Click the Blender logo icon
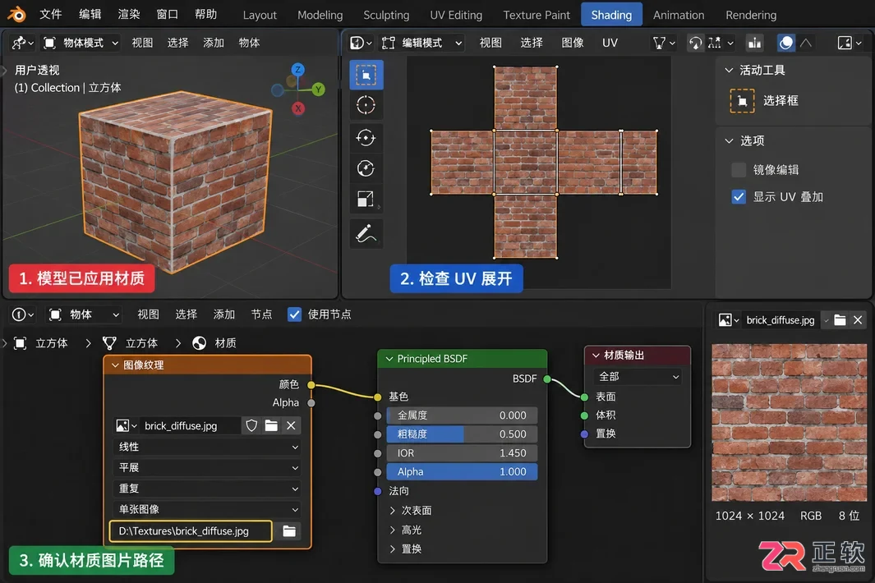 click(16, 14)
